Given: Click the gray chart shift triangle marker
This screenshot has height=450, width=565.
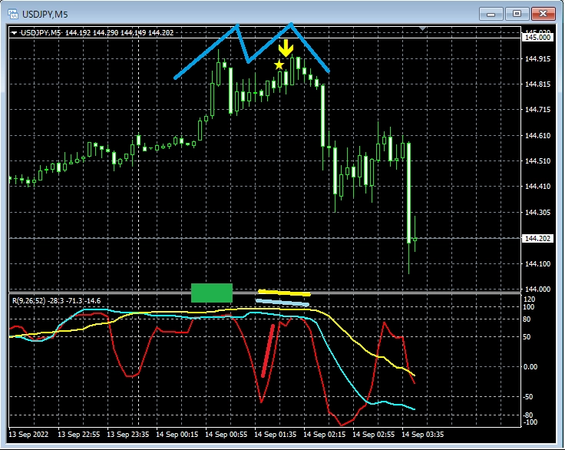Looking at the screenshot, I should 422,29.
